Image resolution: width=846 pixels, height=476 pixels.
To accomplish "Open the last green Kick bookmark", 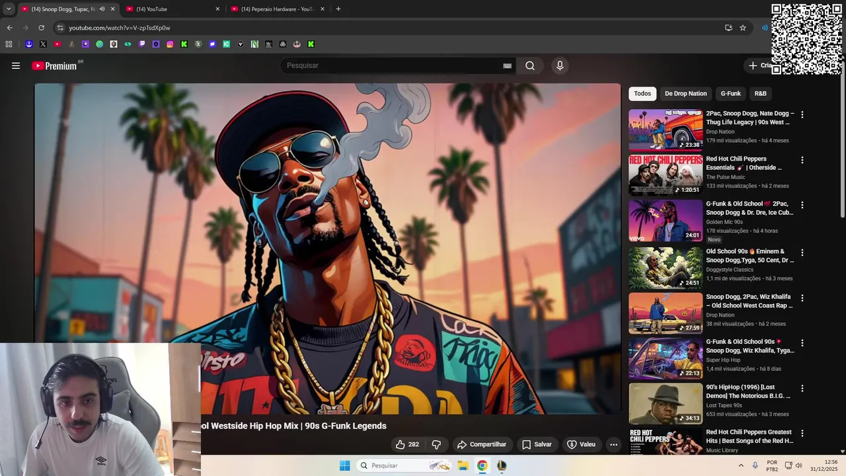I will (x=311, y=44).
